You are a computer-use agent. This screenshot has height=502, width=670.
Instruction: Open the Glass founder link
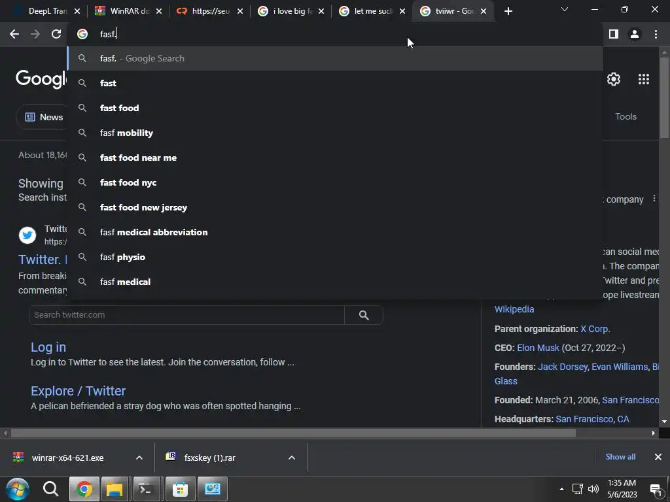(x=506, y=381)
